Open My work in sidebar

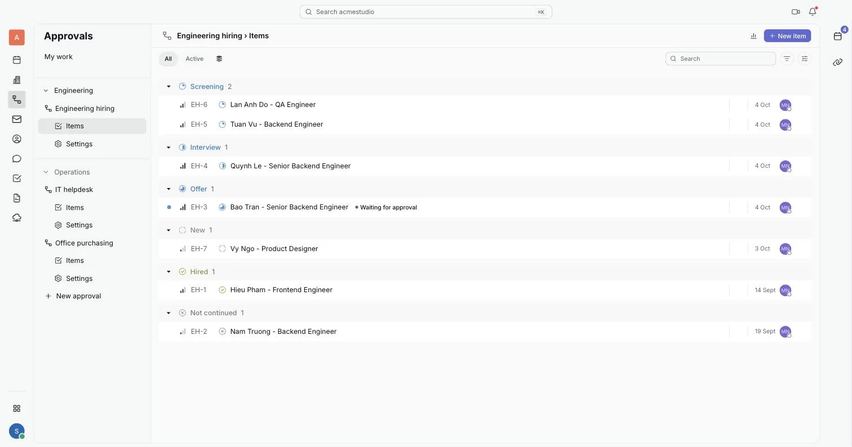pos(59,57)
